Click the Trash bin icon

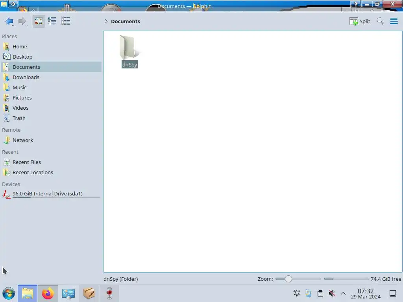[x=7, y=118]
